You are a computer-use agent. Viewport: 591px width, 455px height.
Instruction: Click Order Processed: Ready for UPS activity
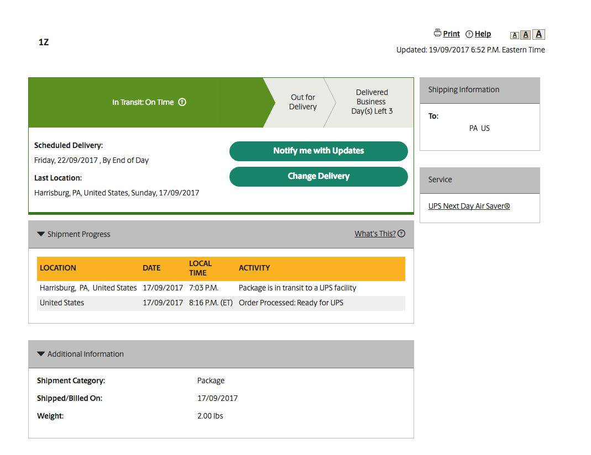pyautogui.click(x=291, y=303)
